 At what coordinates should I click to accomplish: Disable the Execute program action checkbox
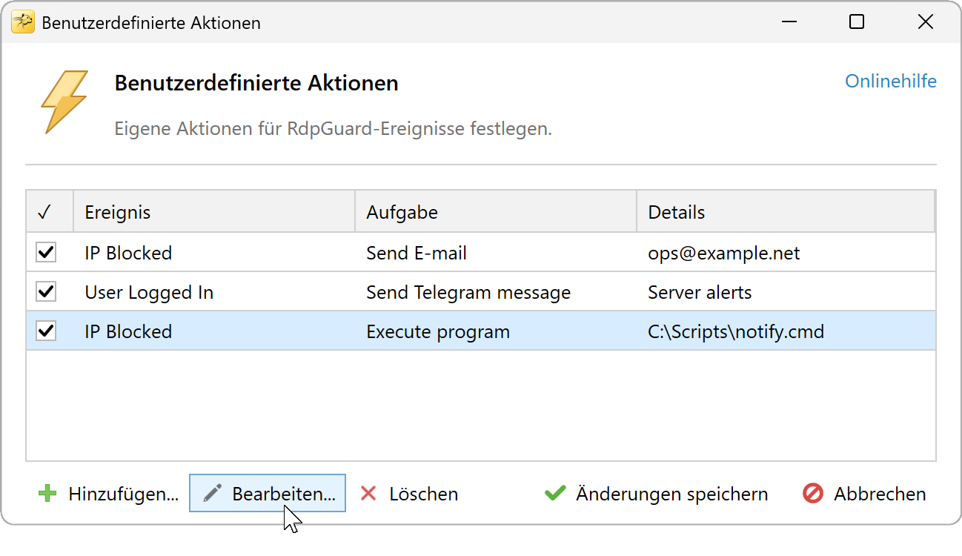point(46,331)
